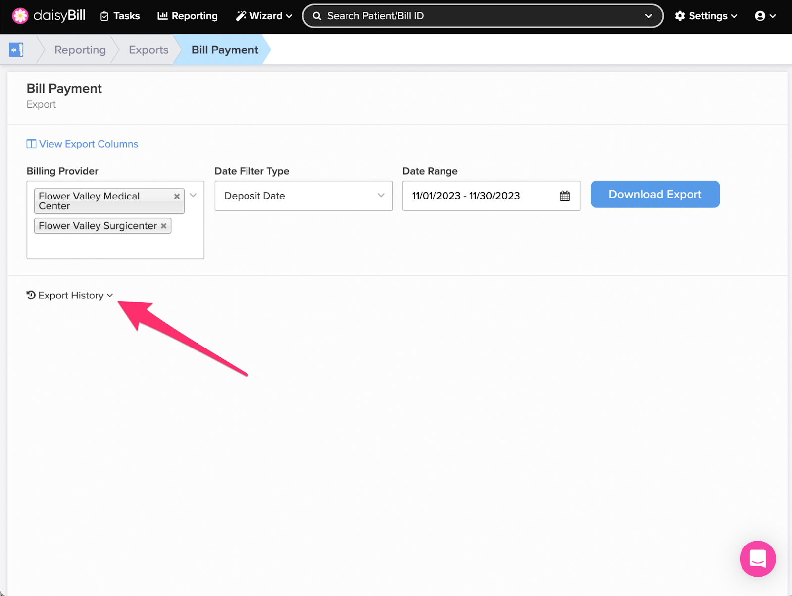This screenshot has height=596, width=792.
Task: Select the Bill Payment breadcrumb tab
Action: coord(225,50)
